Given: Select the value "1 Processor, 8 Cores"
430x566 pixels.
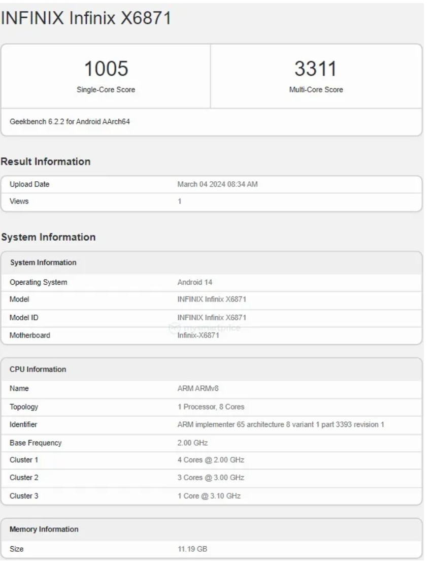Looking at the screenshot, I should [211, 407].
